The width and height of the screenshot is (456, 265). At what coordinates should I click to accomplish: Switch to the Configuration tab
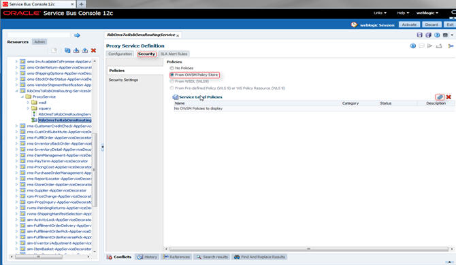click(x=120, y=54)
